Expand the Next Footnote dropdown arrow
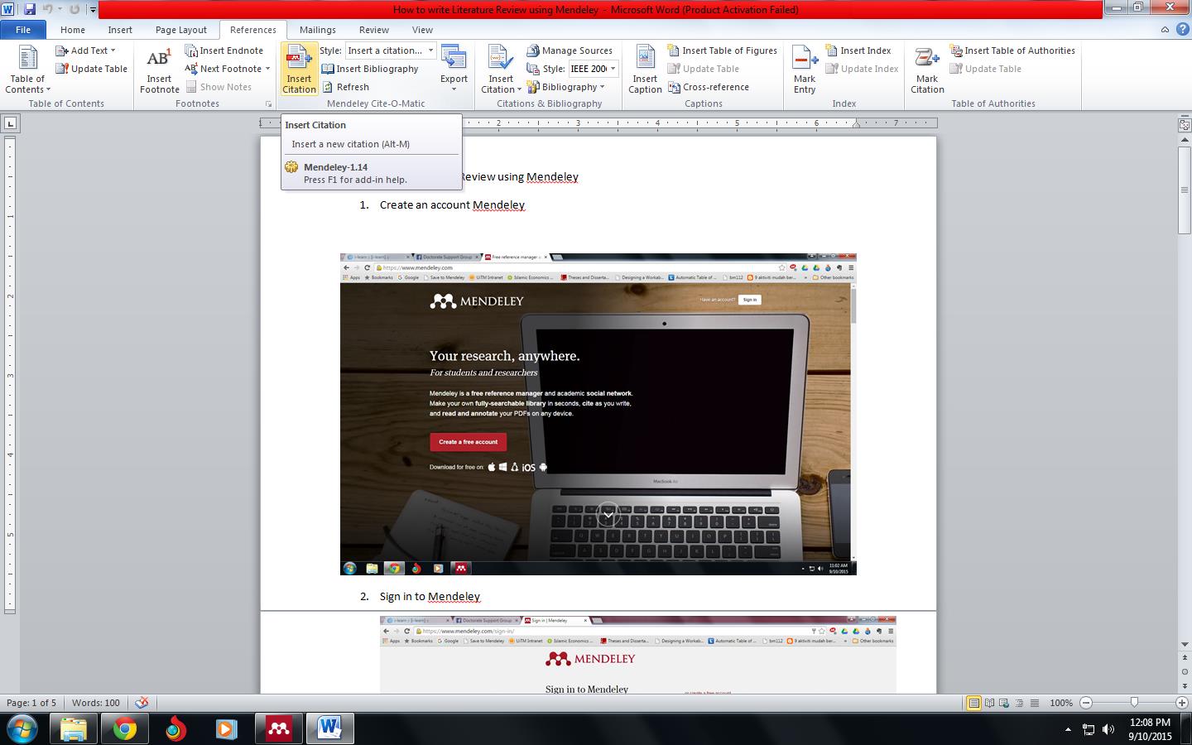The height and width of the screenshot is (745, 1192). [267, 69]
